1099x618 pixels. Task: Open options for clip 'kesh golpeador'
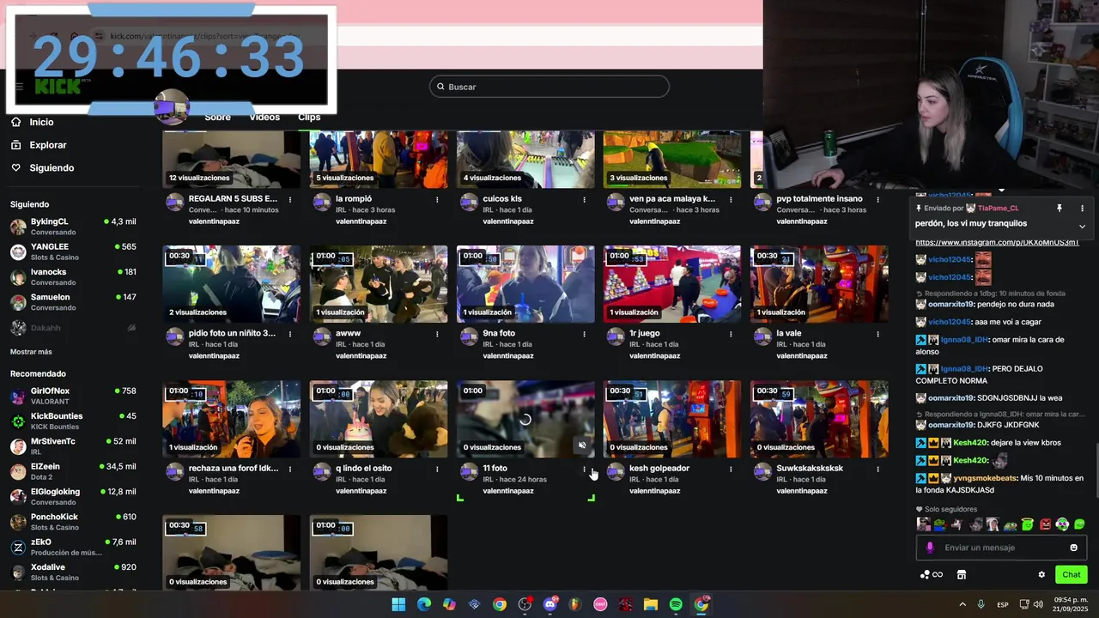click(x=731, y=469)
